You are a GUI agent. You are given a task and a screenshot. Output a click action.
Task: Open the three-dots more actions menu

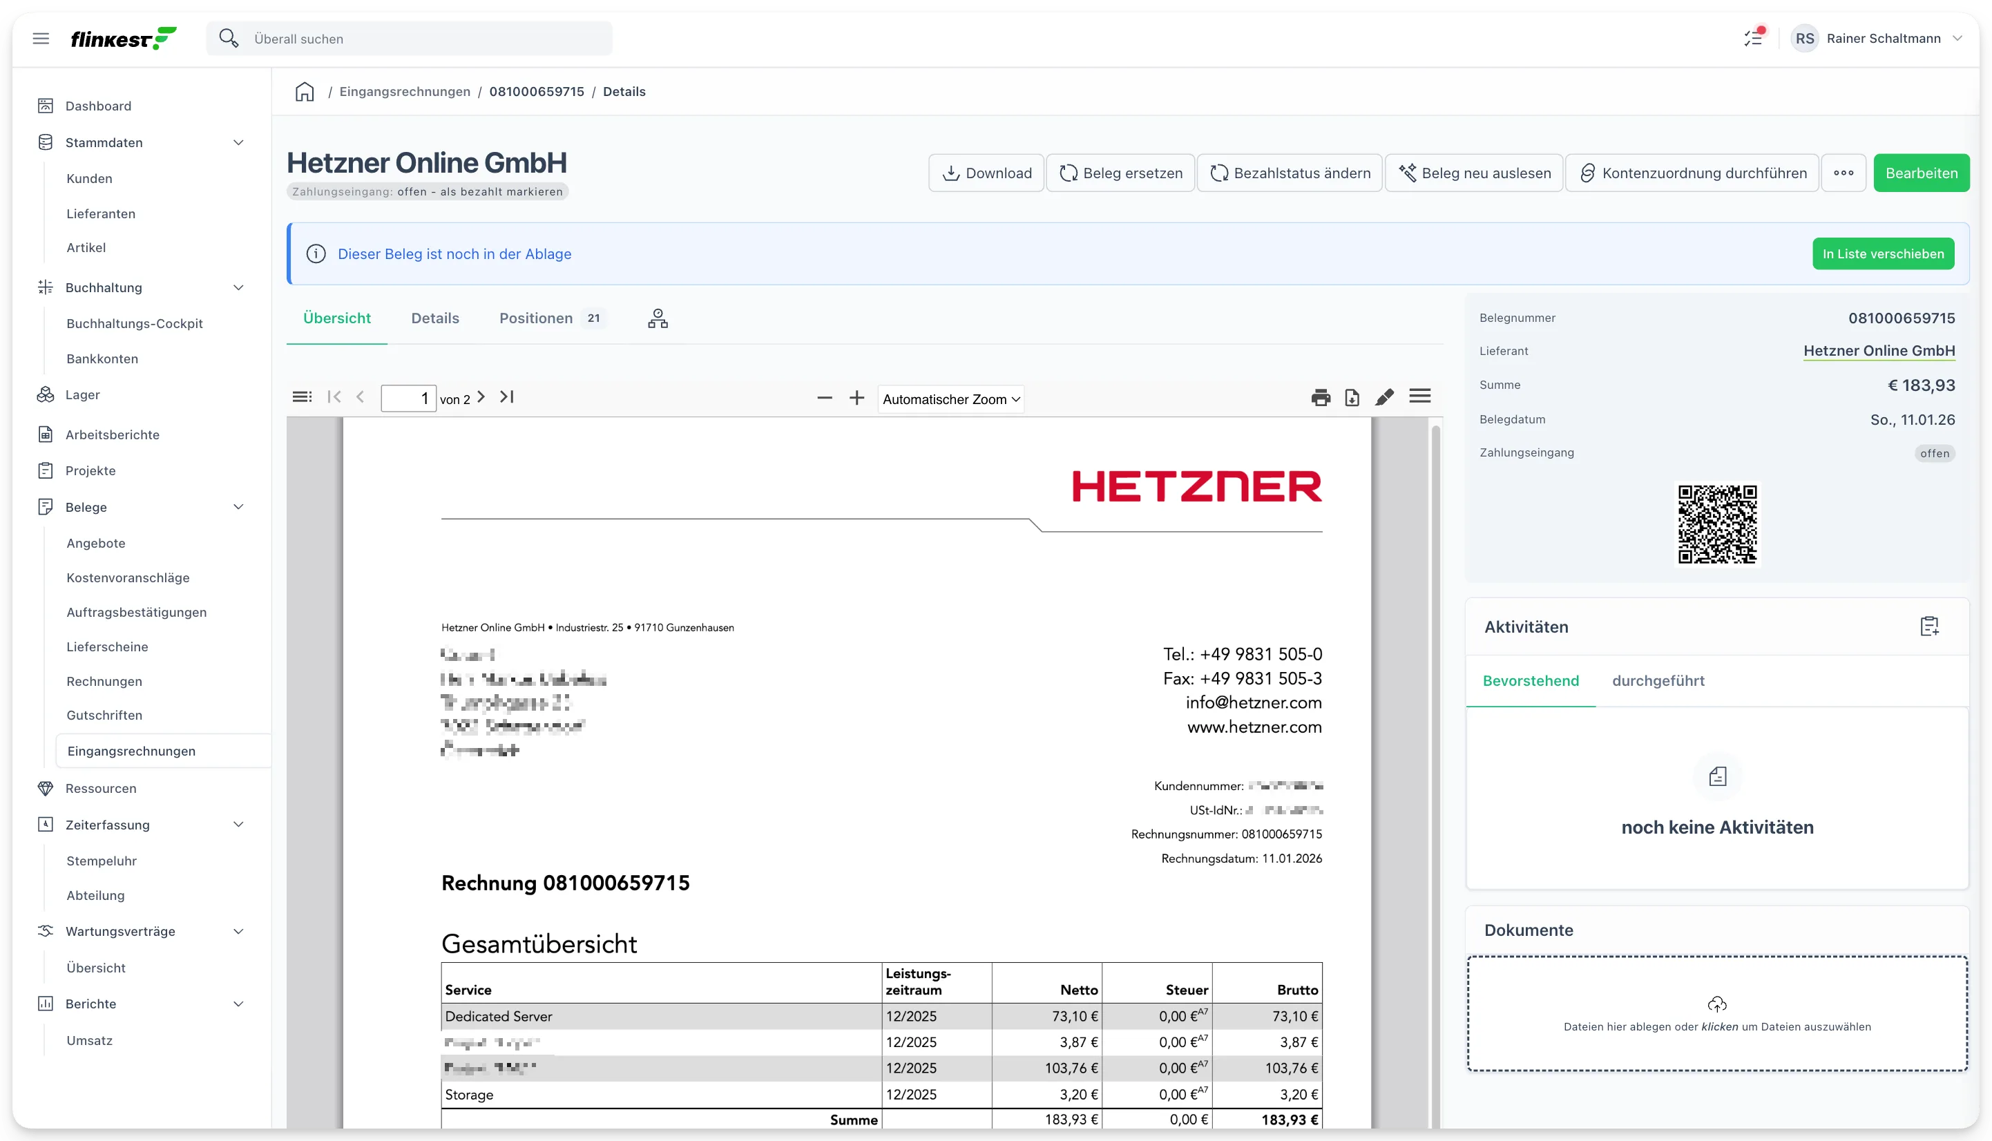click(x=1843, y=173)
